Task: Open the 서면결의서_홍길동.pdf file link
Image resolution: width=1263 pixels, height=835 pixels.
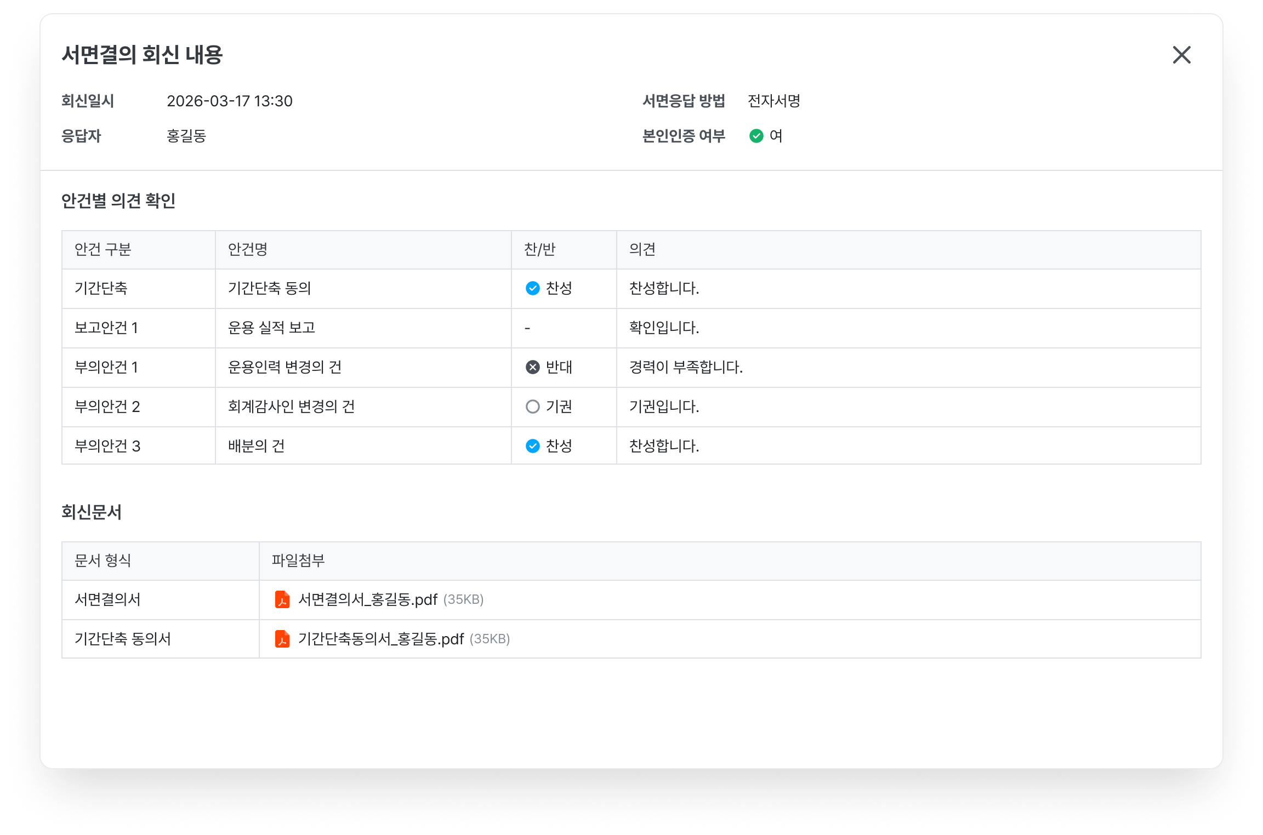Action: tap(367, 599)
